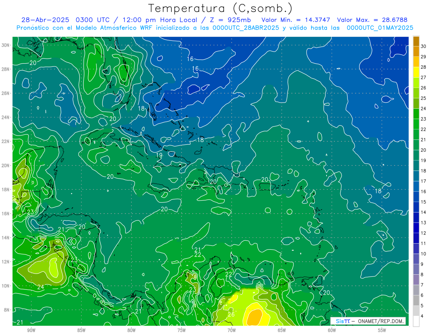
Task: Click the "7" label on the color scale
Action: pyautogui.click(x=423, y=285)
